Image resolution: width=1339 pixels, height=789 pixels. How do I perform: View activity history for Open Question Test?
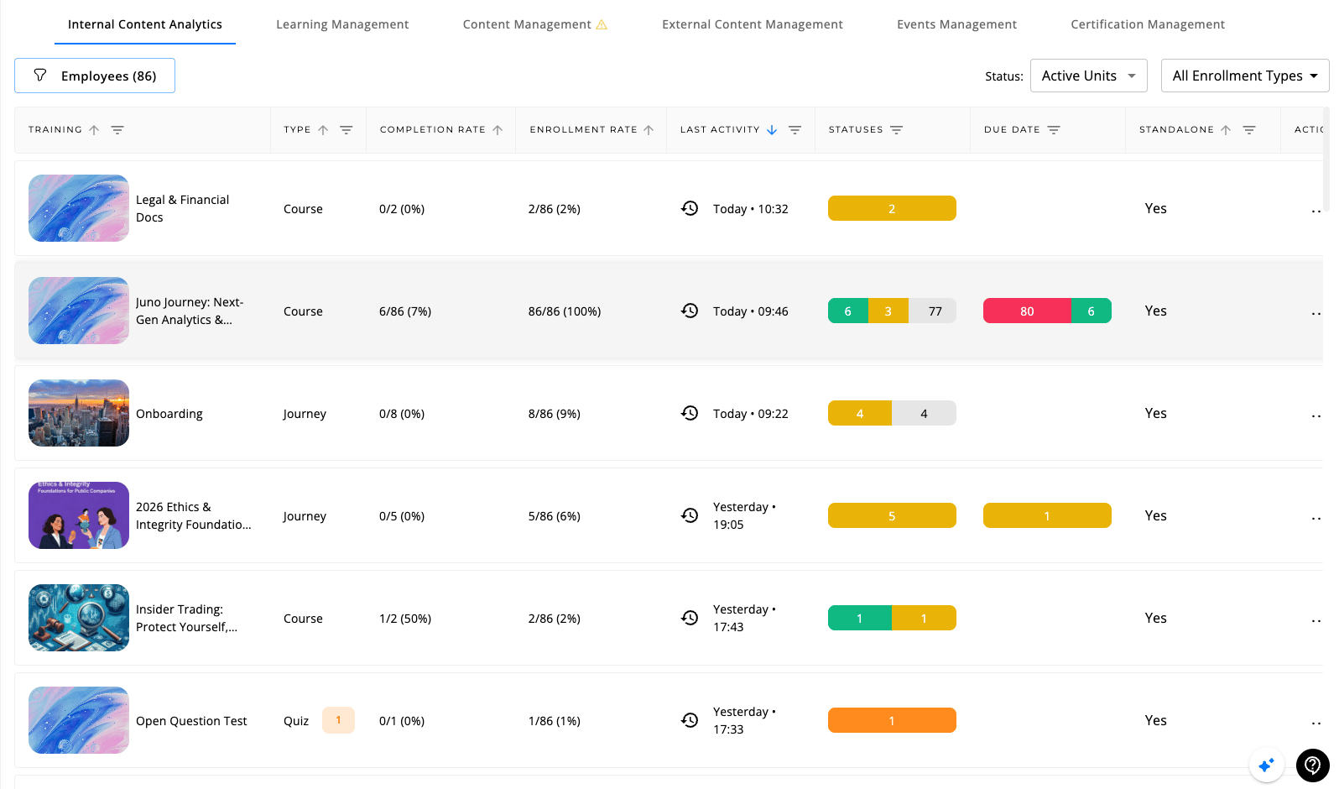point(690,720)
